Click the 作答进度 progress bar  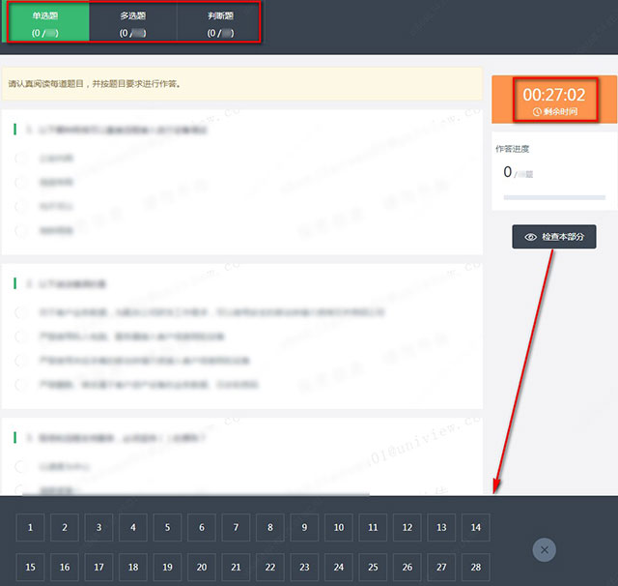[x=554, y=197]
